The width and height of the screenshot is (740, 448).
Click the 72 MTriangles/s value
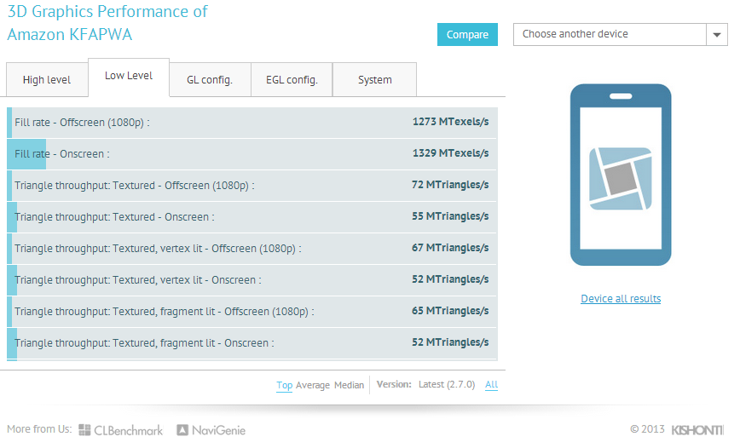pos(450,185)
